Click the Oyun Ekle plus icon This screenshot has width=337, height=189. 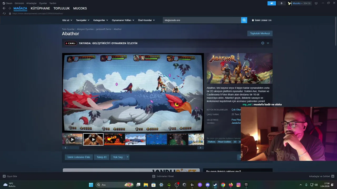4,176
